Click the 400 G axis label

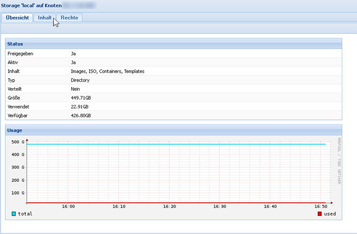[18, 155]
